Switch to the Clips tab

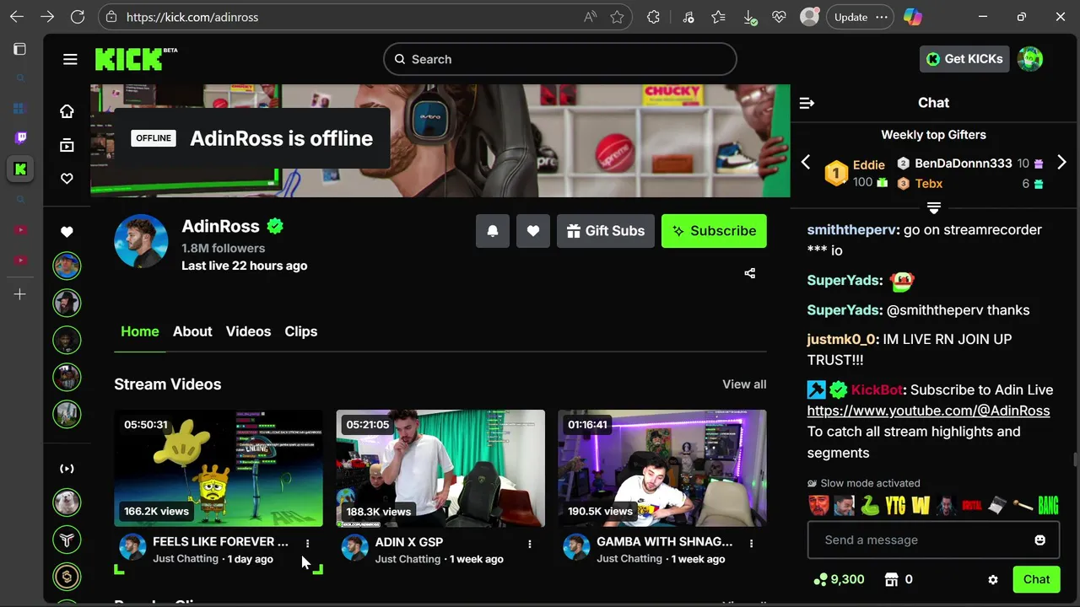[x=301, y=331]
